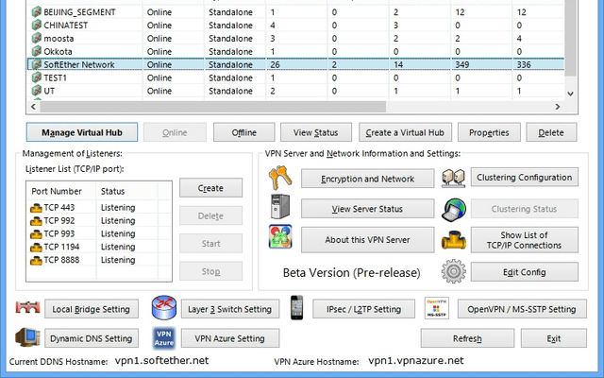Click hub list scroll-right arrow

coord(558,107)
